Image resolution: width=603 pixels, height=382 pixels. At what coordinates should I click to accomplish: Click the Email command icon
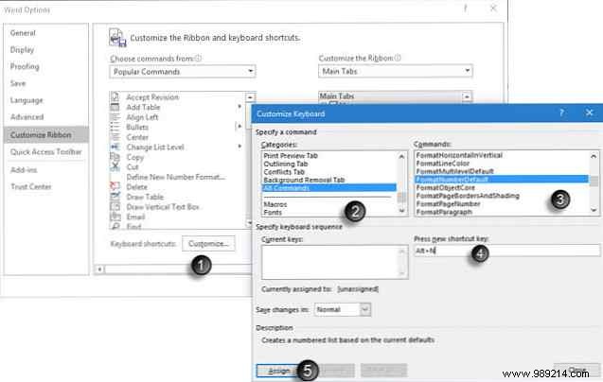pos(115,217)
